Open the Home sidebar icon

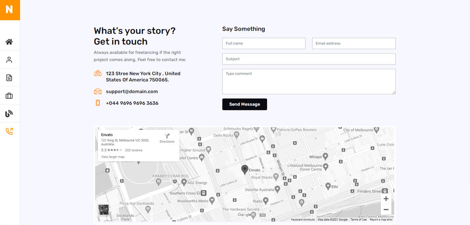tap(9, 42)
